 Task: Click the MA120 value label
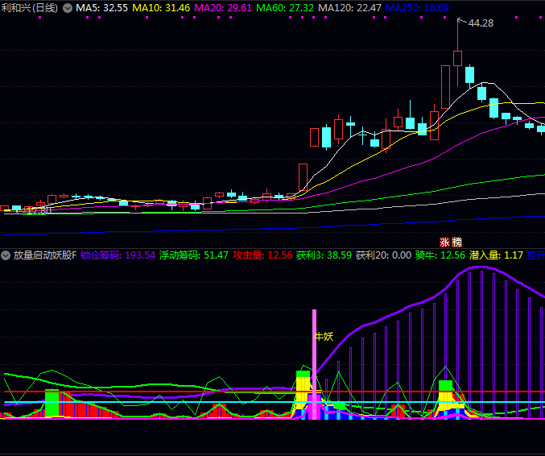(x=349, y=7)
